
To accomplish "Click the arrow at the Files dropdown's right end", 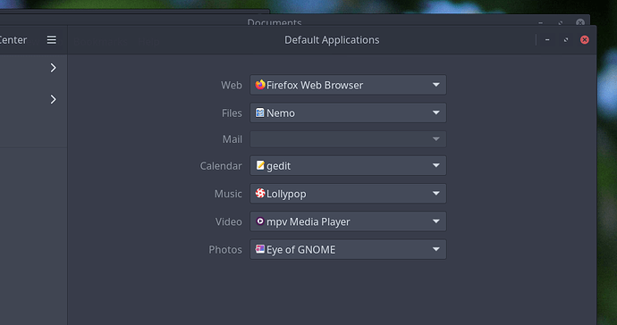I will tap(436, 112).
